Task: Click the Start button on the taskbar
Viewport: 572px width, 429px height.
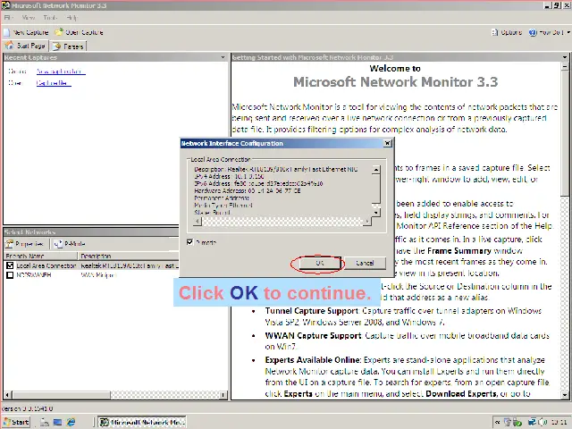Action: 16,422
